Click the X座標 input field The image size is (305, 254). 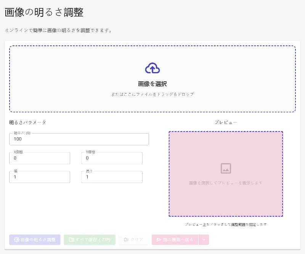(x=40, y=158)
